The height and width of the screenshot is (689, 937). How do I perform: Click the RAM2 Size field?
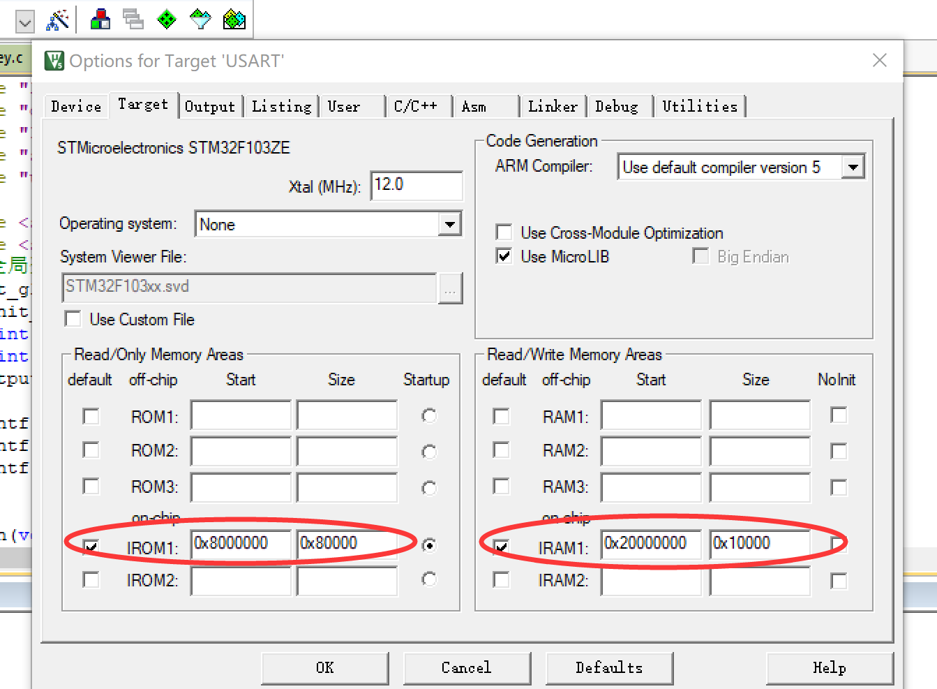point(760,452)
